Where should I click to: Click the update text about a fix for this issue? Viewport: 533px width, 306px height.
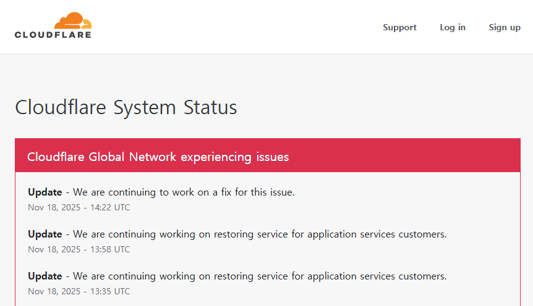pos(161,192)
